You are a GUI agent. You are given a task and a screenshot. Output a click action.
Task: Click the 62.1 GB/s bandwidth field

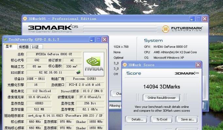tap(90, 109)
